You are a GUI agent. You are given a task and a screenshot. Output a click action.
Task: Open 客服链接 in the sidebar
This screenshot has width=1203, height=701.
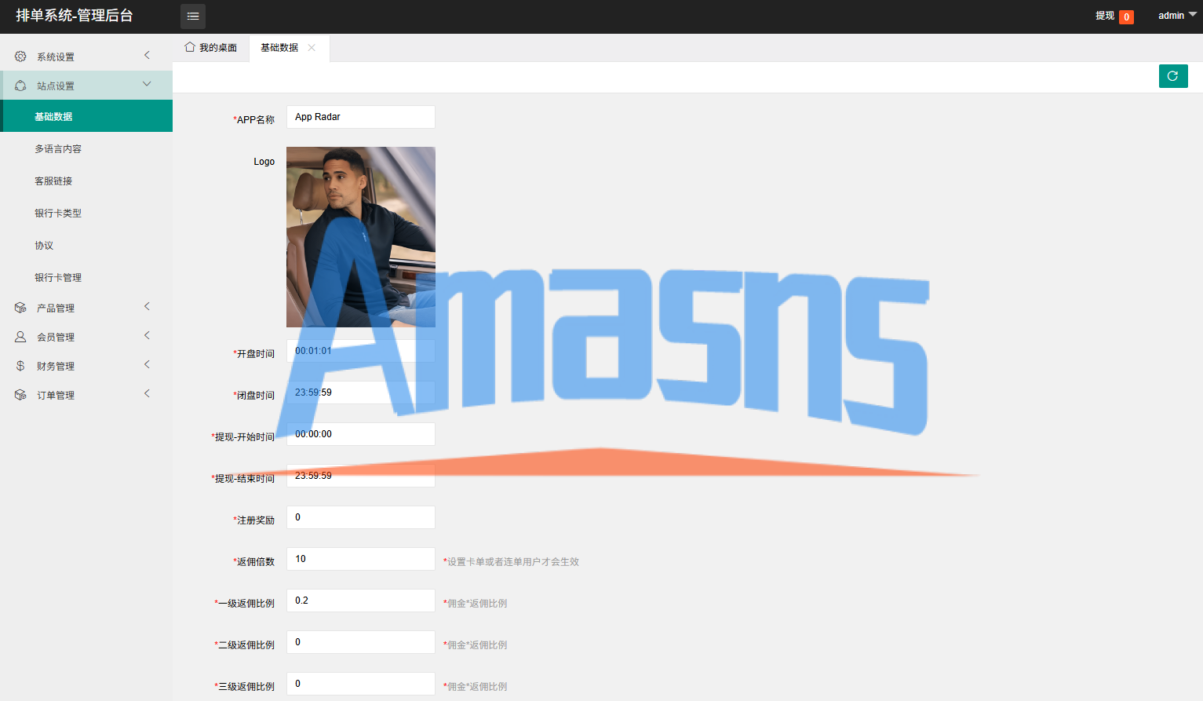[86, 181]
